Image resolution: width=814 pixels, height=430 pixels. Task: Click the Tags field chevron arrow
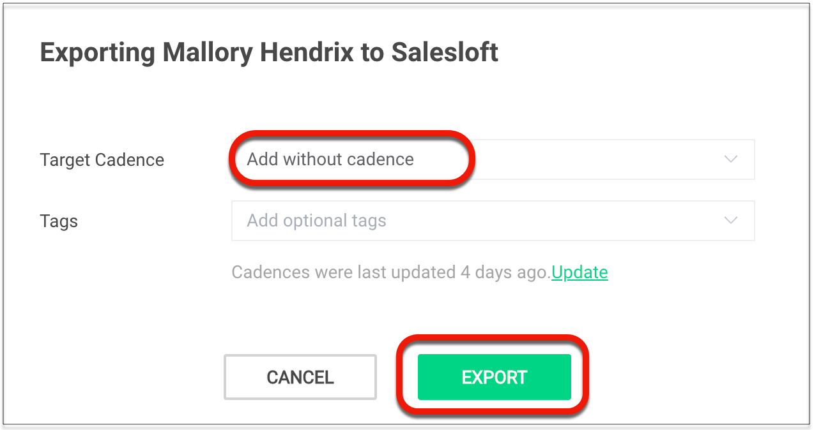coord(731,221)
